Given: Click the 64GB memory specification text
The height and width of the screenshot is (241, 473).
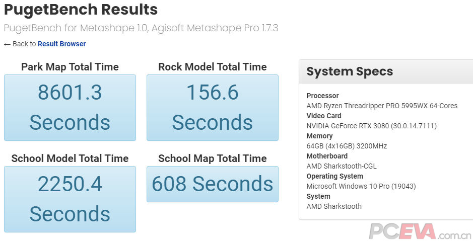Looking at the screenshot, I should coord(347,146).
